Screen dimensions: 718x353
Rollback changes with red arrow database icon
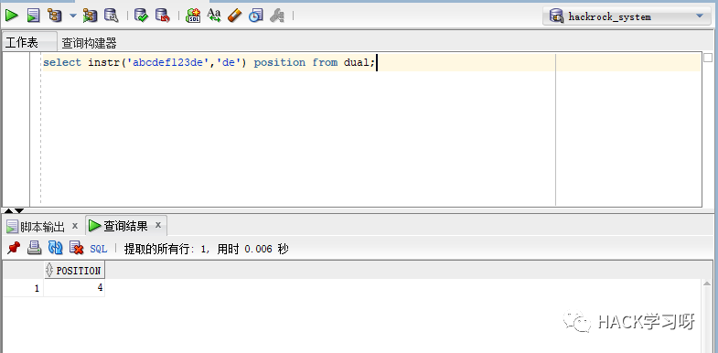click(x=162, y=16)
